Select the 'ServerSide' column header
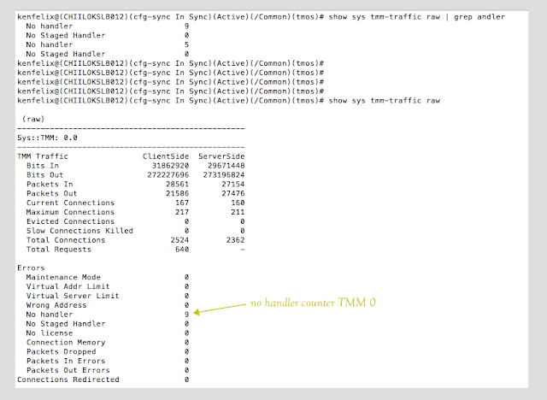This screenshot has height=400, width=547. coord(221,156)
